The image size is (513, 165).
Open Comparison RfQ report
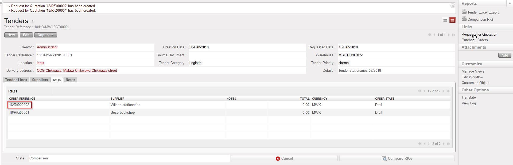[480, 19]
